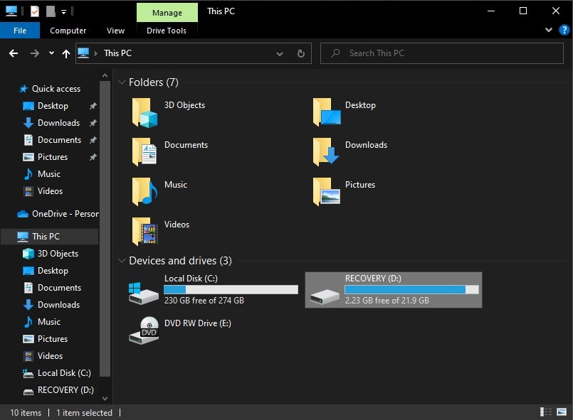
Task: Select the RECOVERY (D:) drive icon
Action: tap(325, 296)
